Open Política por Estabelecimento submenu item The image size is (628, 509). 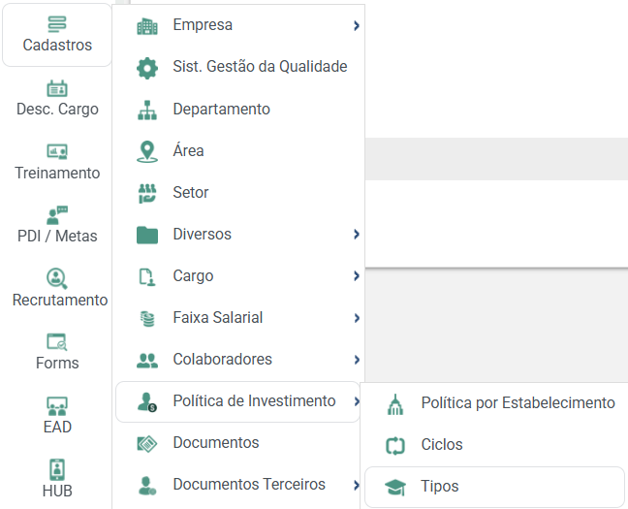496,403
